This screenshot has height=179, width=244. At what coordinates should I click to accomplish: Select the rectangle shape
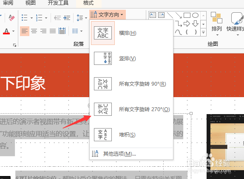(x=187, y=15)
